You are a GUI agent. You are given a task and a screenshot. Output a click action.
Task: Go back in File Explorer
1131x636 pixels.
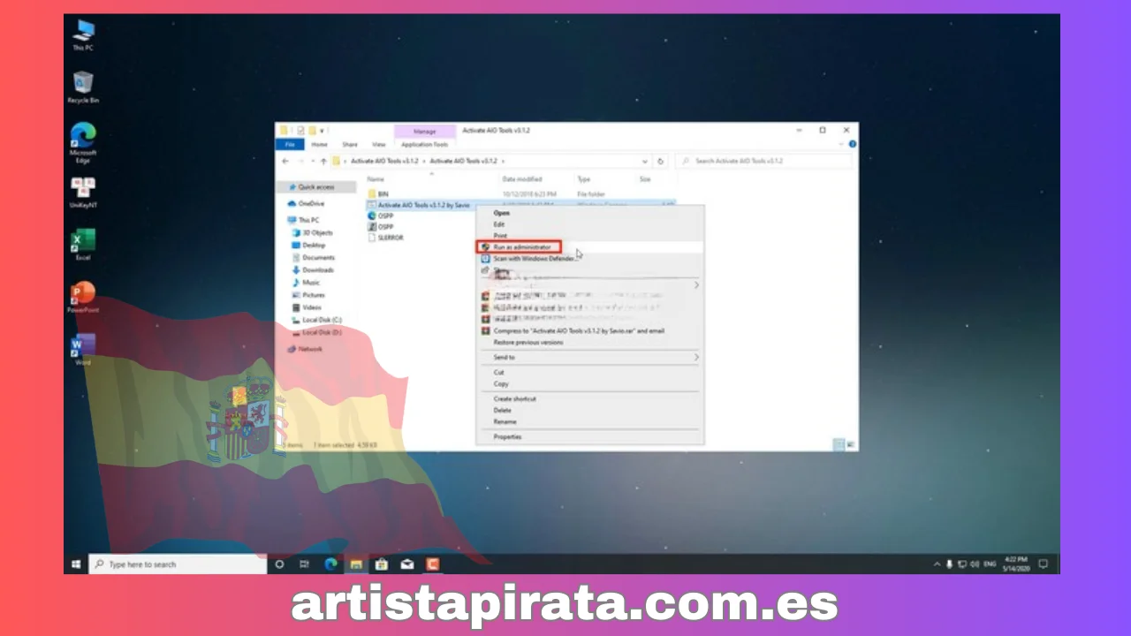tap(285, 162)
